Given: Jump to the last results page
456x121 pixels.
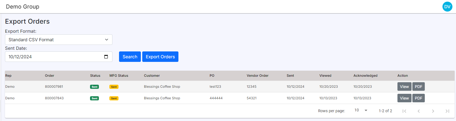Looking at the screenshot, I should [x=447, y=111].
